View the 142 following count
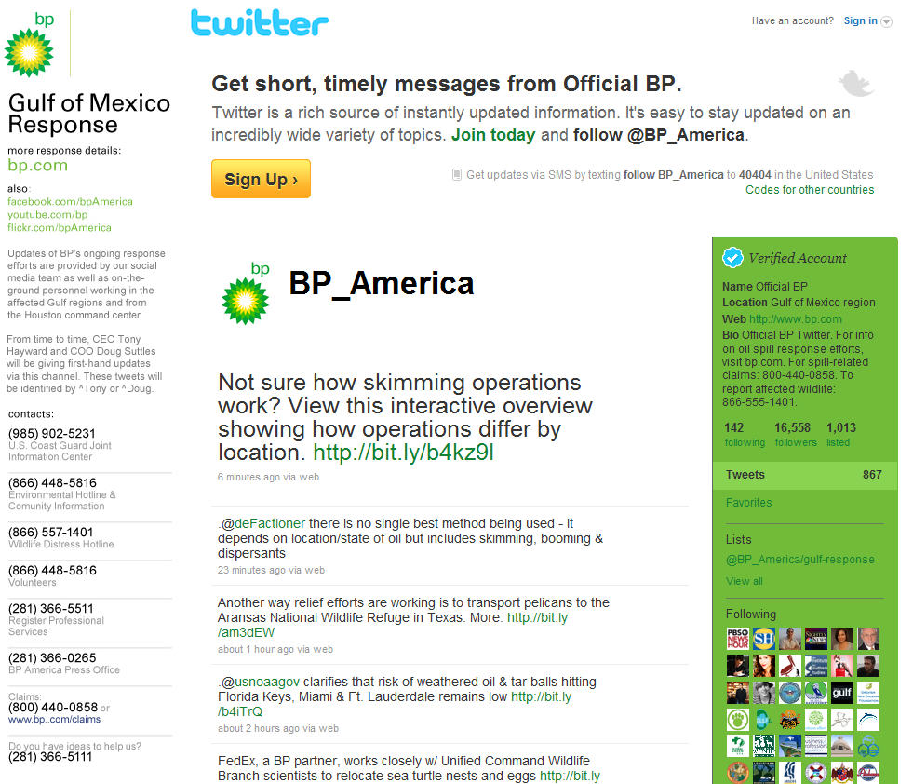This screenshot has height=784, width=913. [x=745, y=435]
